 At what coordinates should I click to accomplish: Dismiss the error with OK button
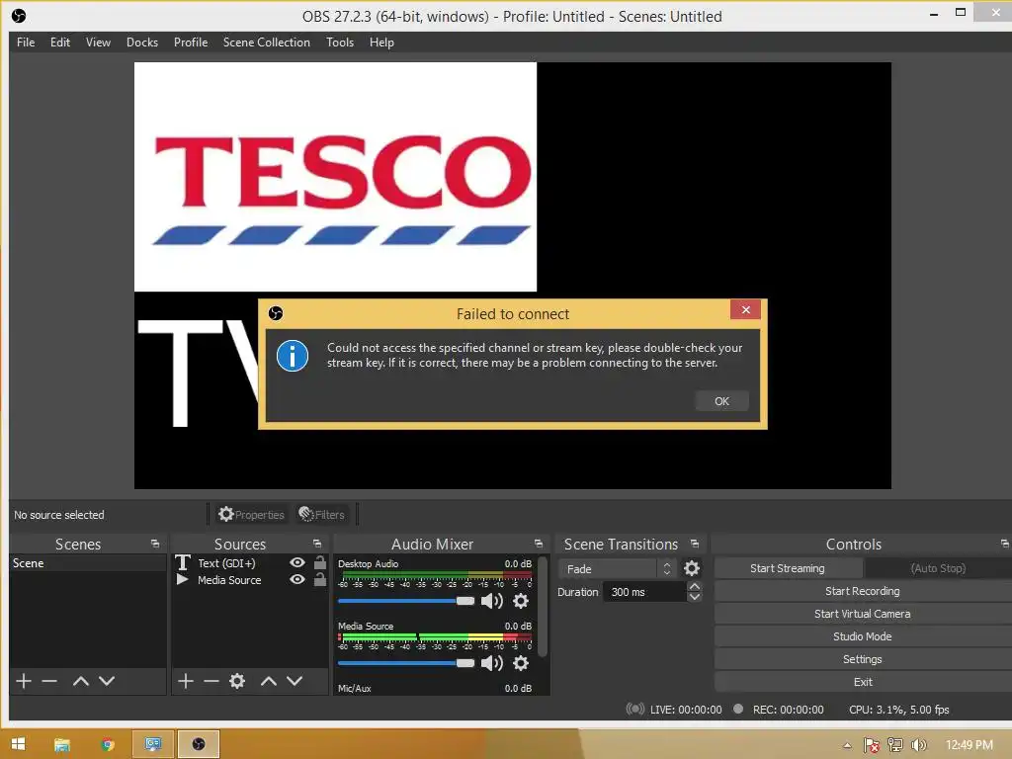point(721,401)
